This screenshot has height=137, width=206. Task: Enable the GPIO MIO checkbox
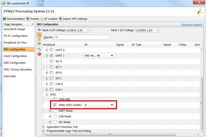[x=55, y=99]
